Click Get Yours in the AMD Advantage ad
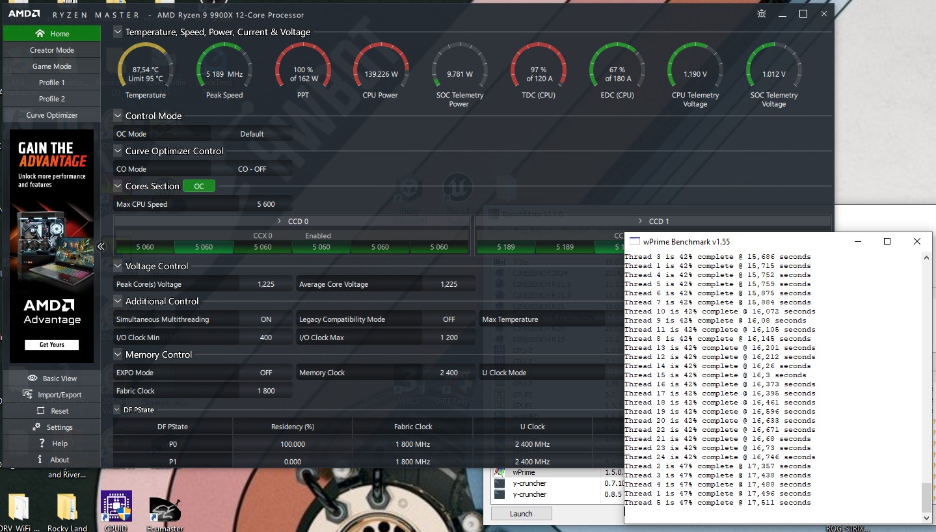This screenshot has width=936, height=532. tap(51, 345)
